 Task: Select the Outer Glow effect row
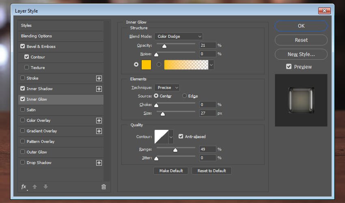[x=61, y=152]
